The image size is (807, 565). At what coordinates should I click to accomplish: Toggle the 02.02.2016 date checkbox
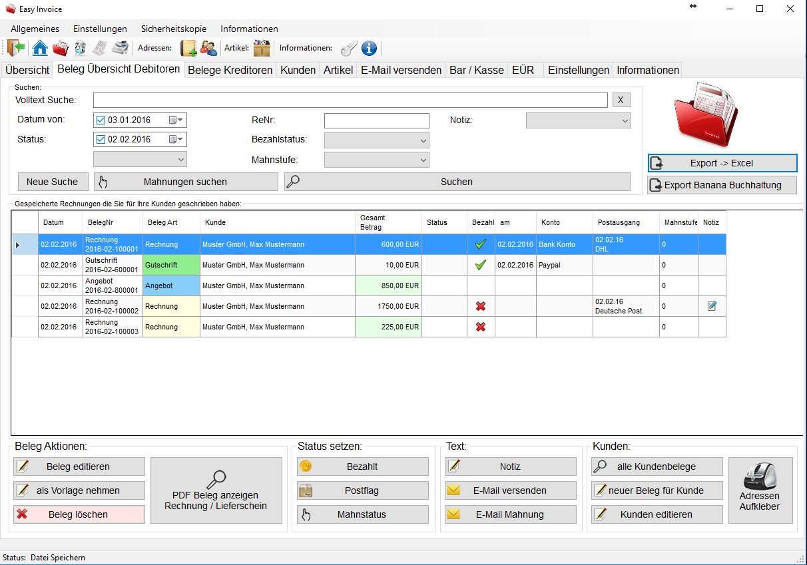coord(101,140)
